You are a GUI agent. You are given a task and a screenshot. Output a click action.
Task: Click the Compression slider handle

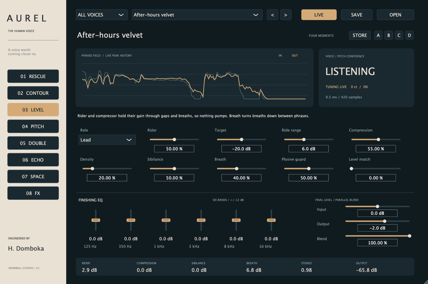click(x=379, y=139)
